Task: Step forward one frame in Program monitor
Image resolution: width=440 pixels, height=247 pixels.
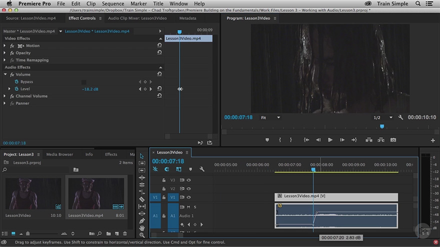Action: (x=342, y=140)
